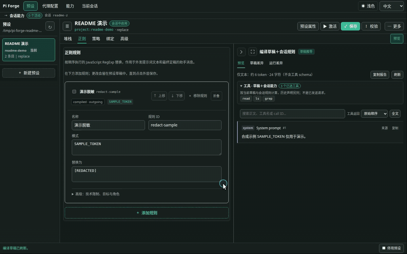Expand preview to fullscreen icon
407x254 pixels.
coord(253,52)
